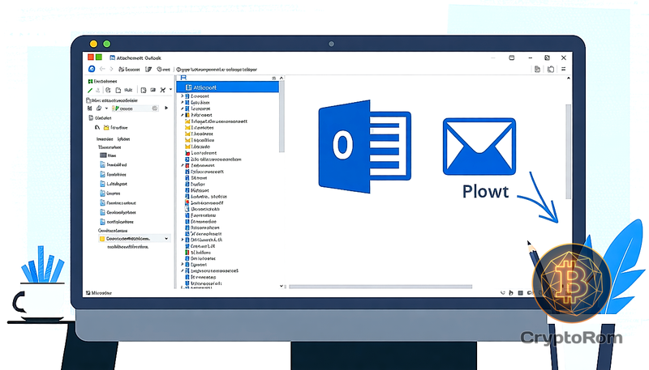Click the right-hand vertical scrollbar of main pane

[569, 151]
